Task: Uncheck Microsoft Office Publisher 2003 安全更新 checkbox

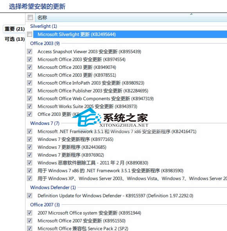Action: (29, 90)
